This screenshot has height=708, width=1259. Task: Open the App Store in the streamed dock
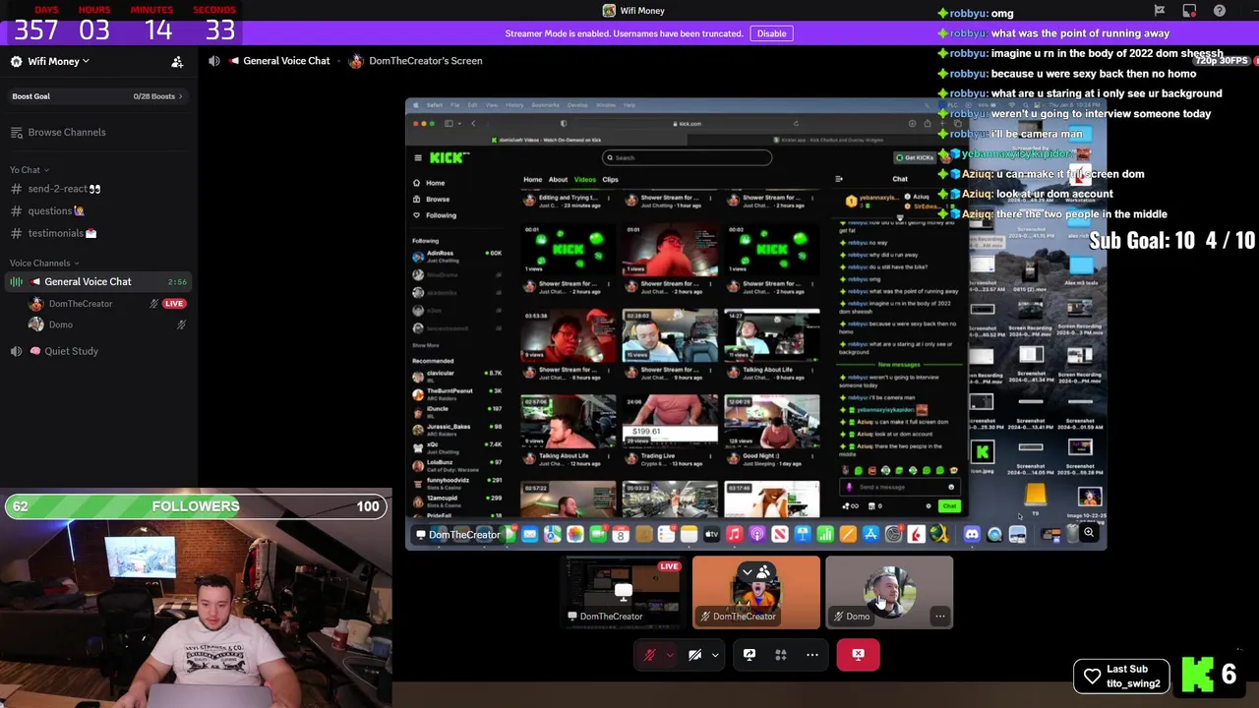pyautogui.click(x=870, y=534)
